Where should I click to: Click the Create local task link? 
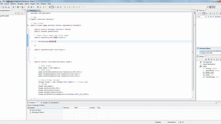[203, 53]
